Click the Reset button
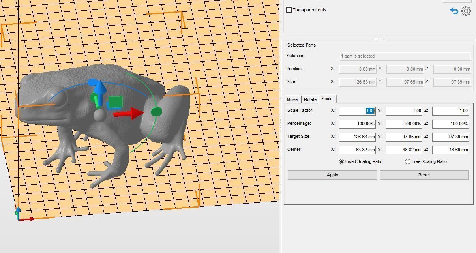The width and height of the screenshot is (476, 253). 424,175
